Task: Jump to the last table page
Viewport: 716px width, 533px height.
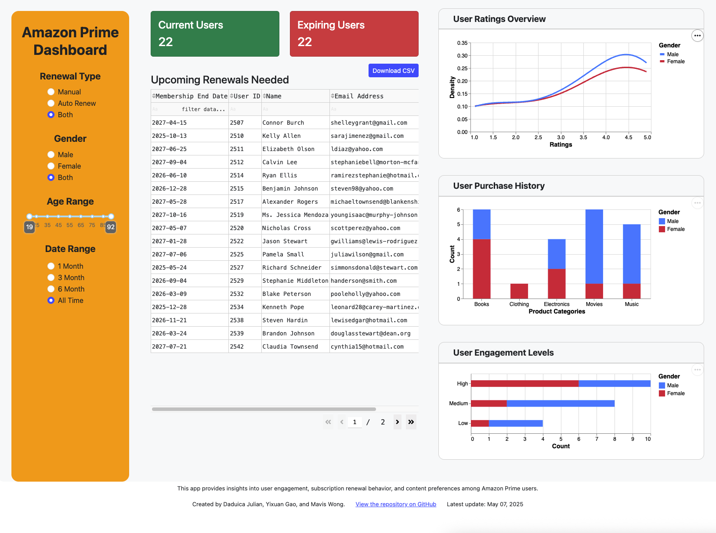Action: (x=411, y=422)
